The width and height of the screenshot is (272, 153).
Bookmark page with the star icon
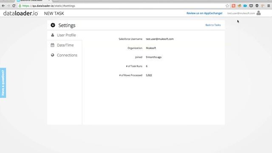[227, 6]
